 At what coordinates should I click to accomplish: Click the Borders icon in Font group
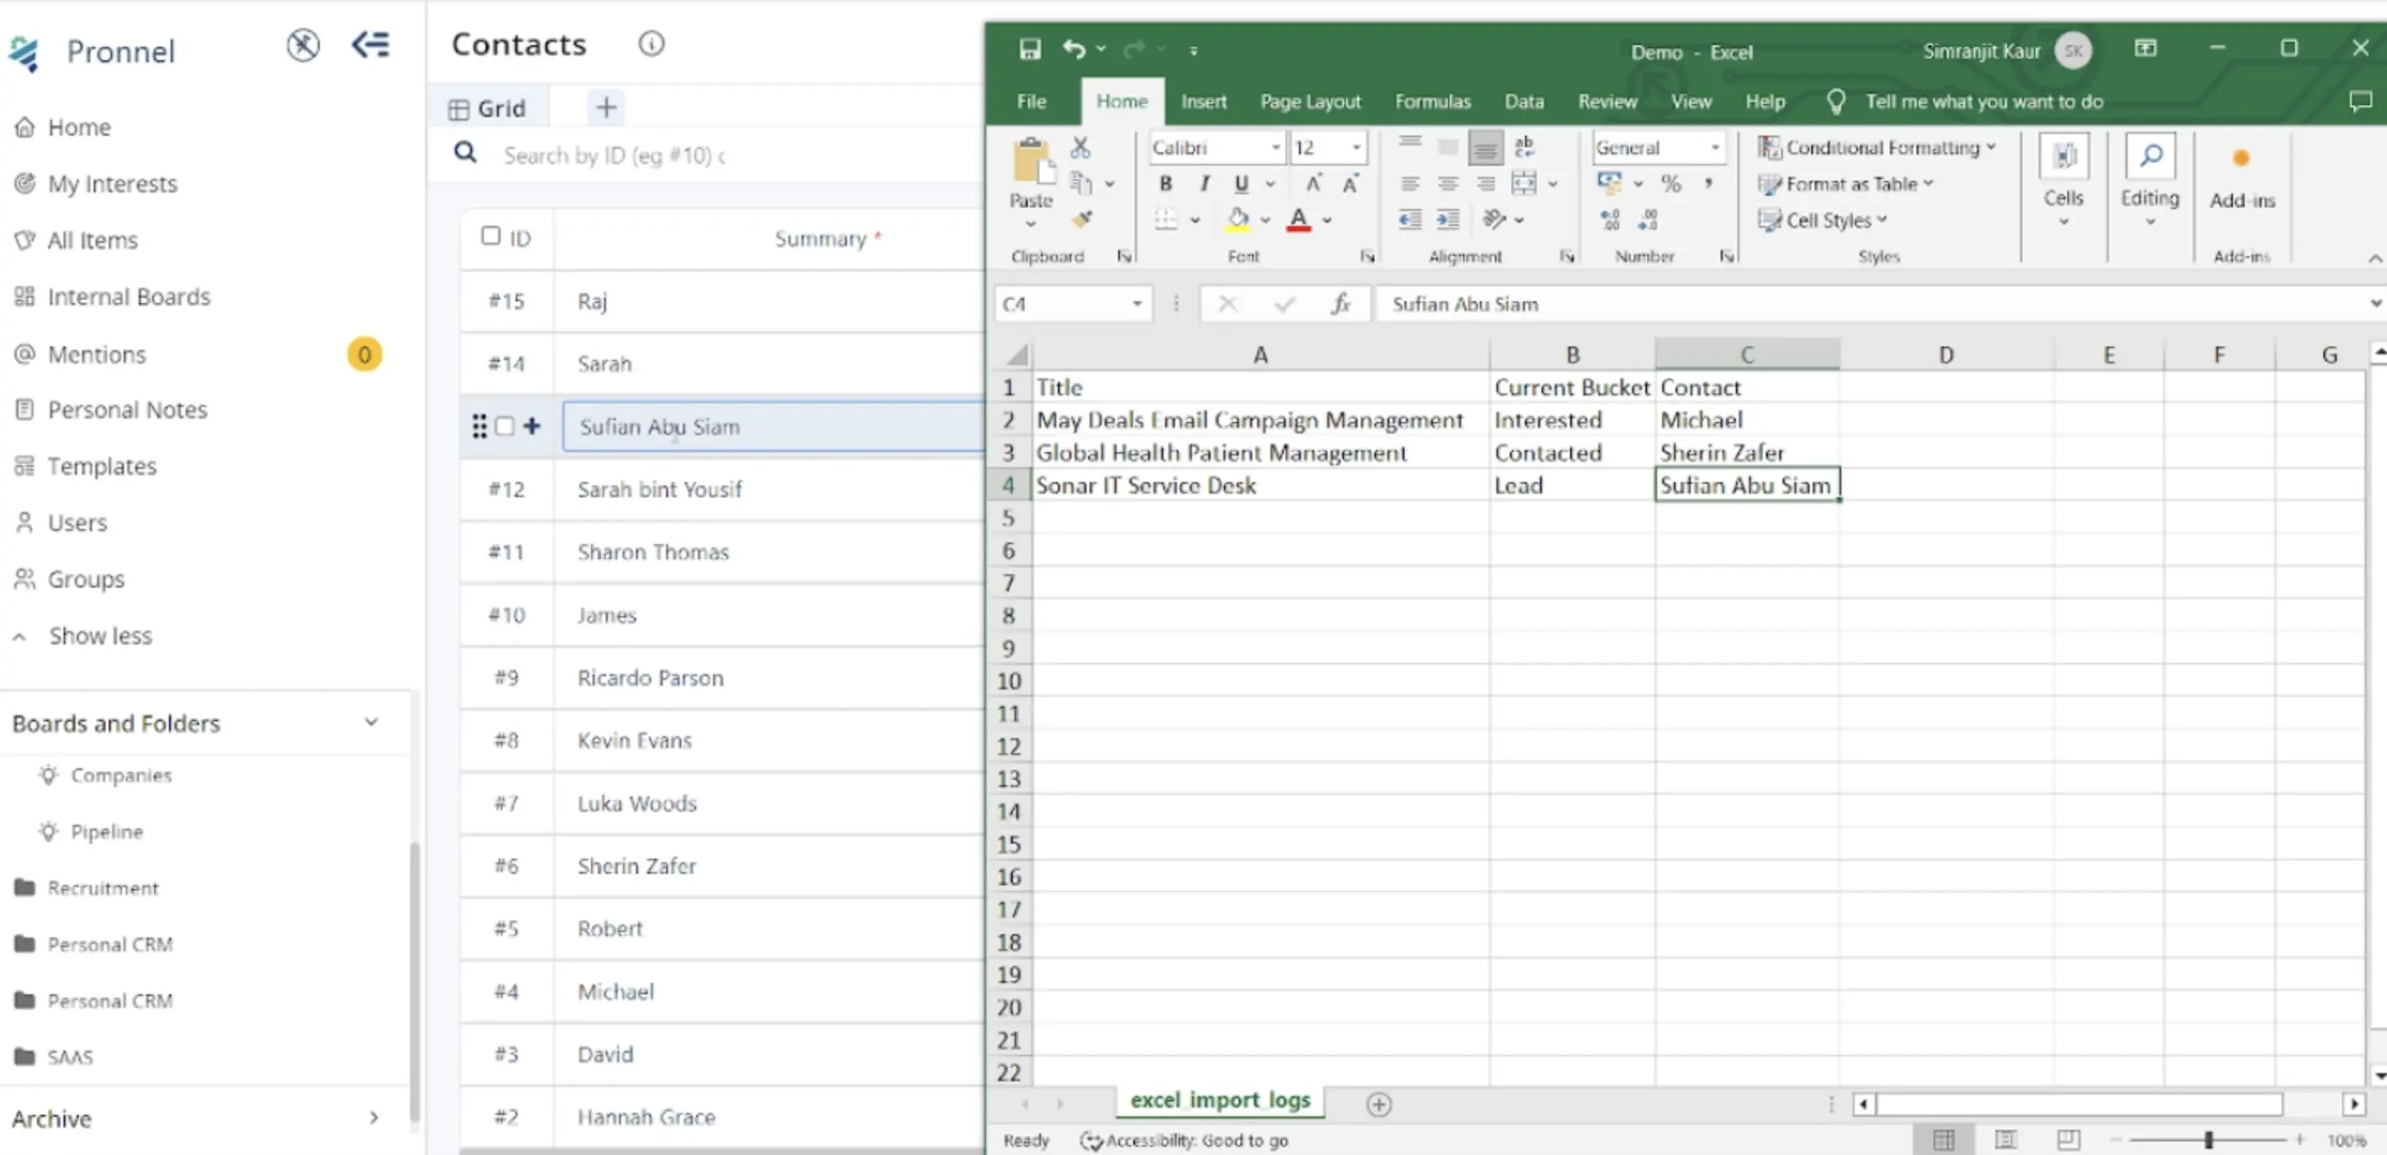pos(1167,219)
